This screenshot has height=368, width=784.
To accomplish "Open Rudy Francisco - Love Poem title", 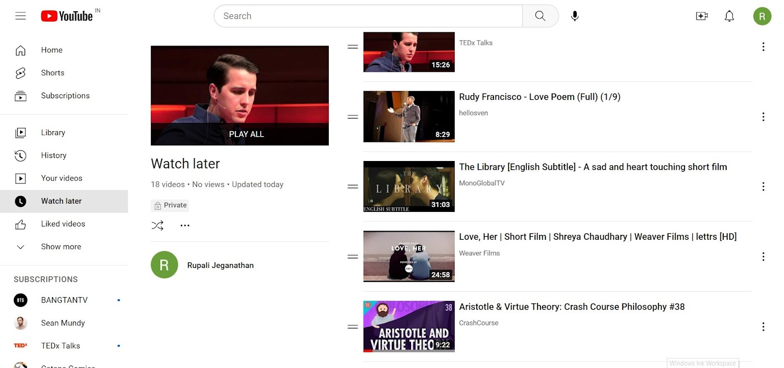I will pos(539,97).
